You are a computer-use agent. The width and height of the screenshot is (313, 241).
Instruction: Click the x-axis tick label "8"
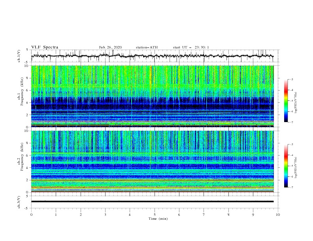coord(228,215)
